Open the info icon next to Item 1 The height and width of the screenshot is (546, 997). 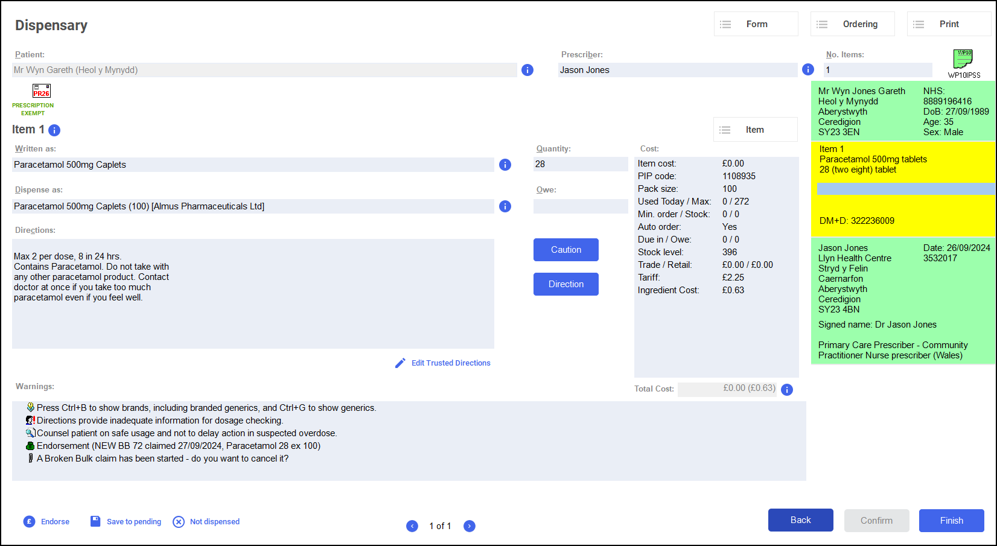click(54, 130)
